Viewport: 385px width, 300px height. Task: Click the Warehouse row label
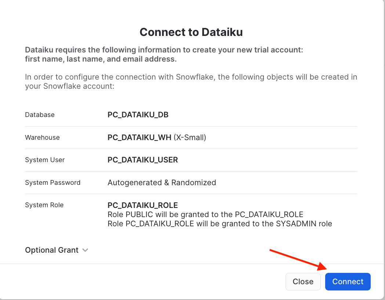tap(42, 138)
